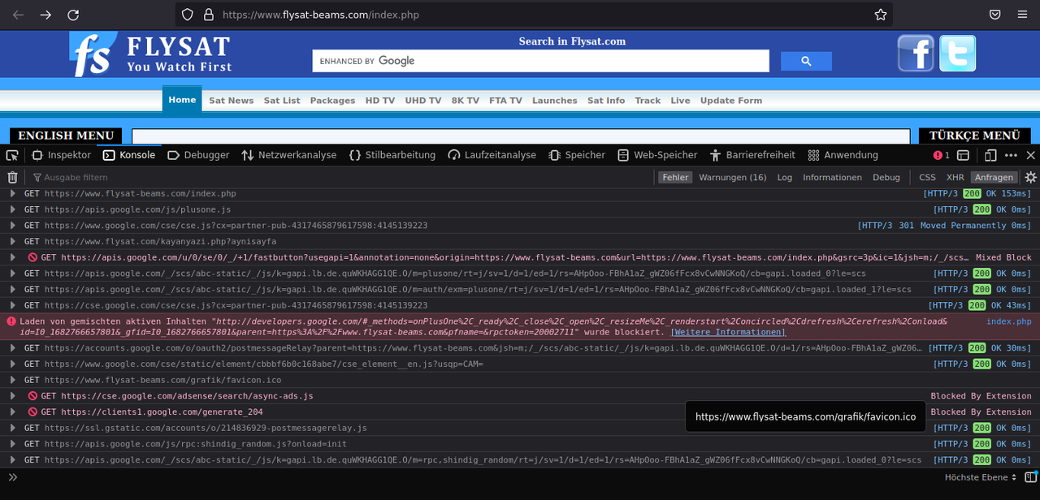Open the Web-Speicher tab

657,155
